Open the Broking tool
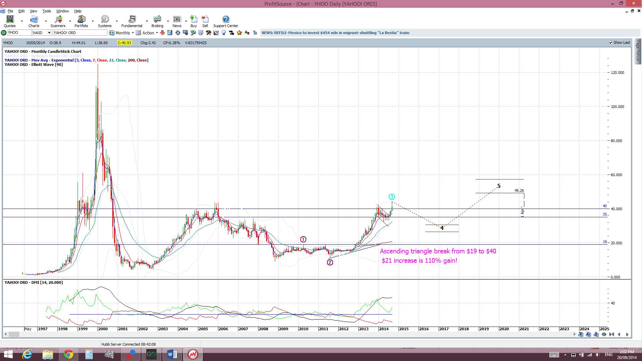The width and height of the screenshot is (642, 361). 157,21
